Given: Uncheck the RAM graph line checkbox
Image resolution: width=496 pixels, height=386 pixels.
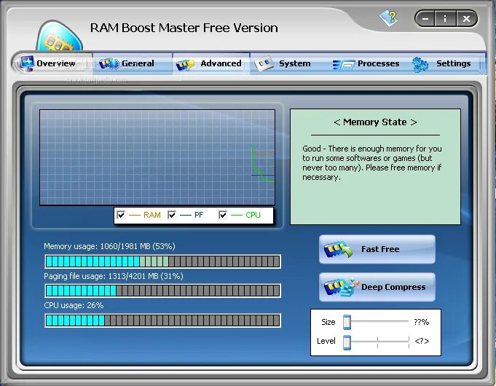Looking at the screenshot, I should [x=121, y=215].
